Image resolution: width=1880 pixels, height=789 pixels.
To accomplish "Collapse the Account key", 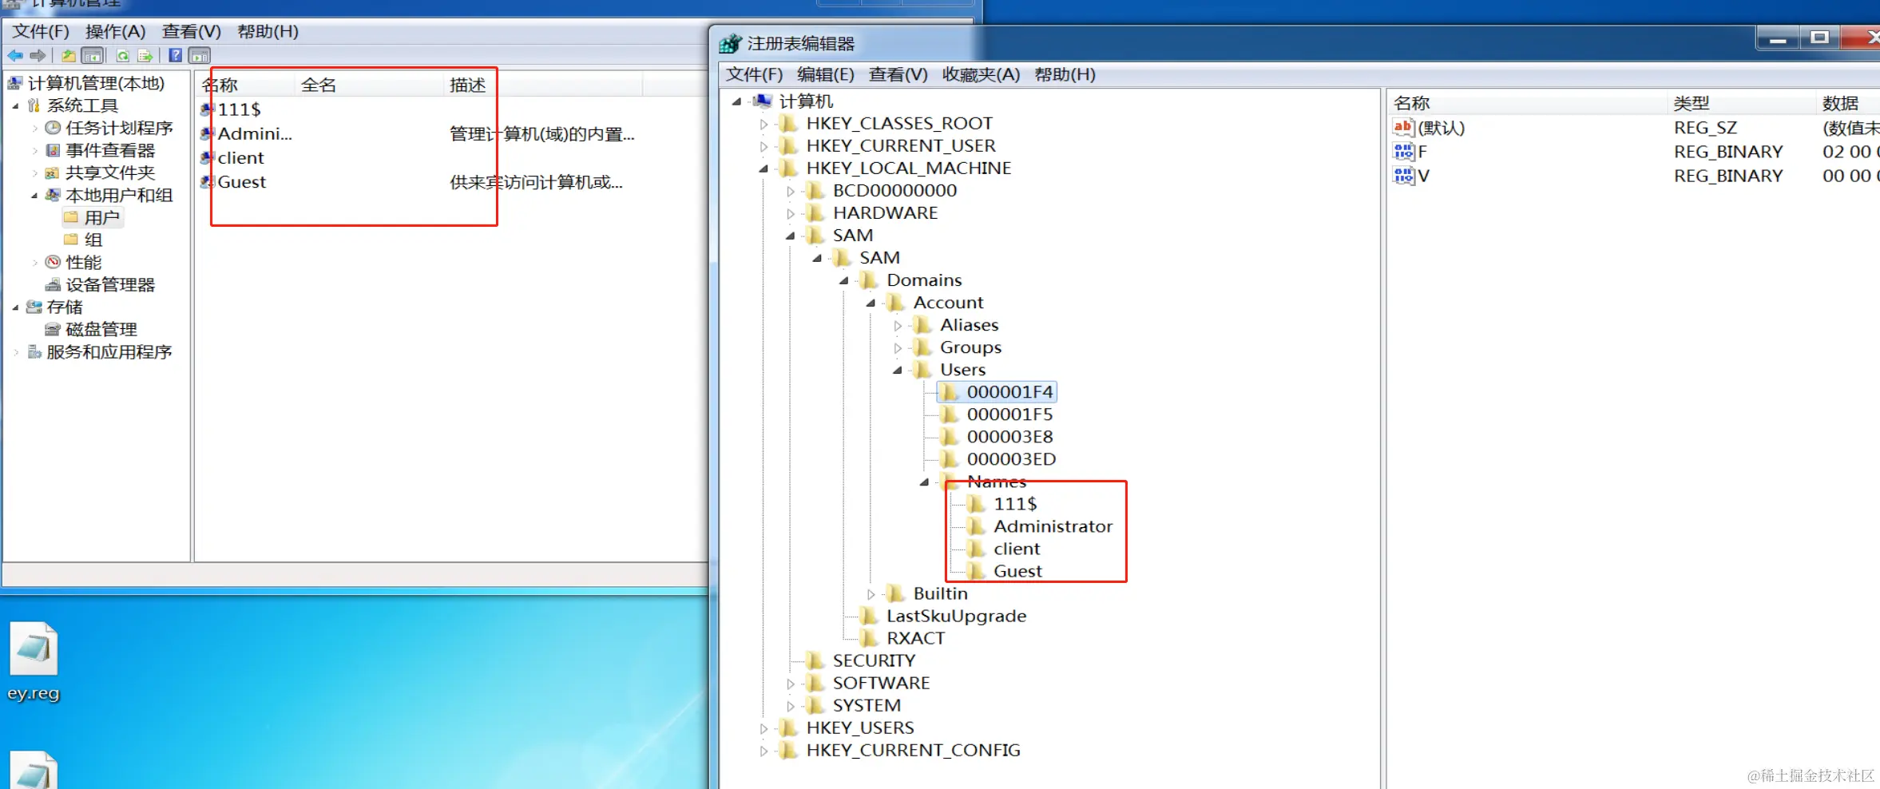I will (871, 303).
